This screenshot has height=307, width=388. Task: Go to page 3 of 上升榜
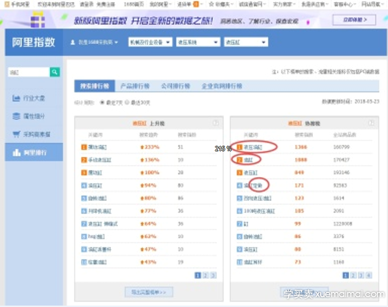coord(213,275)
